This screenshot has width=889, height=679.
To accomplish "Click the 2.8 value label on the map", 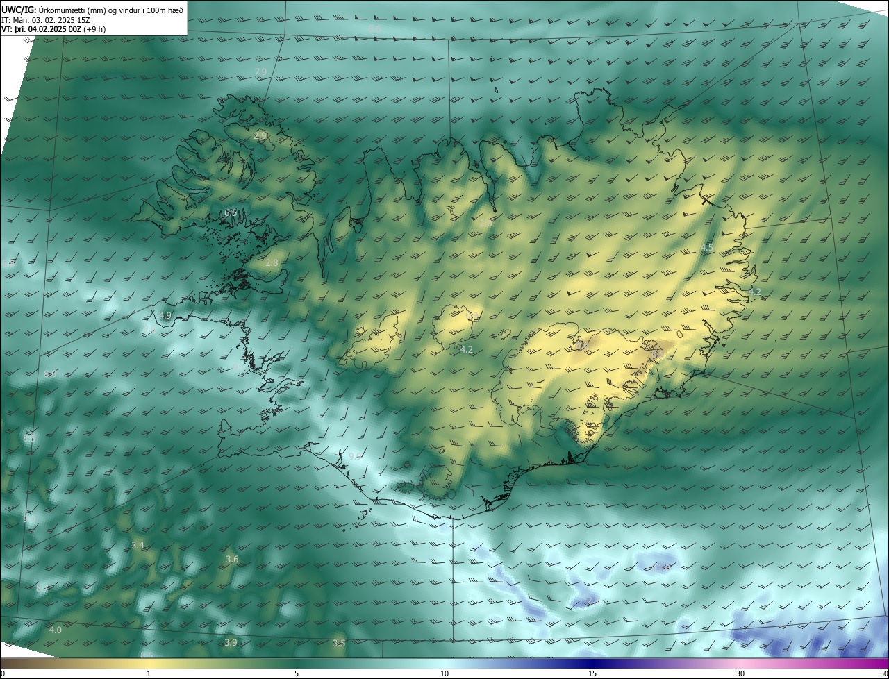I will point(272,262).
